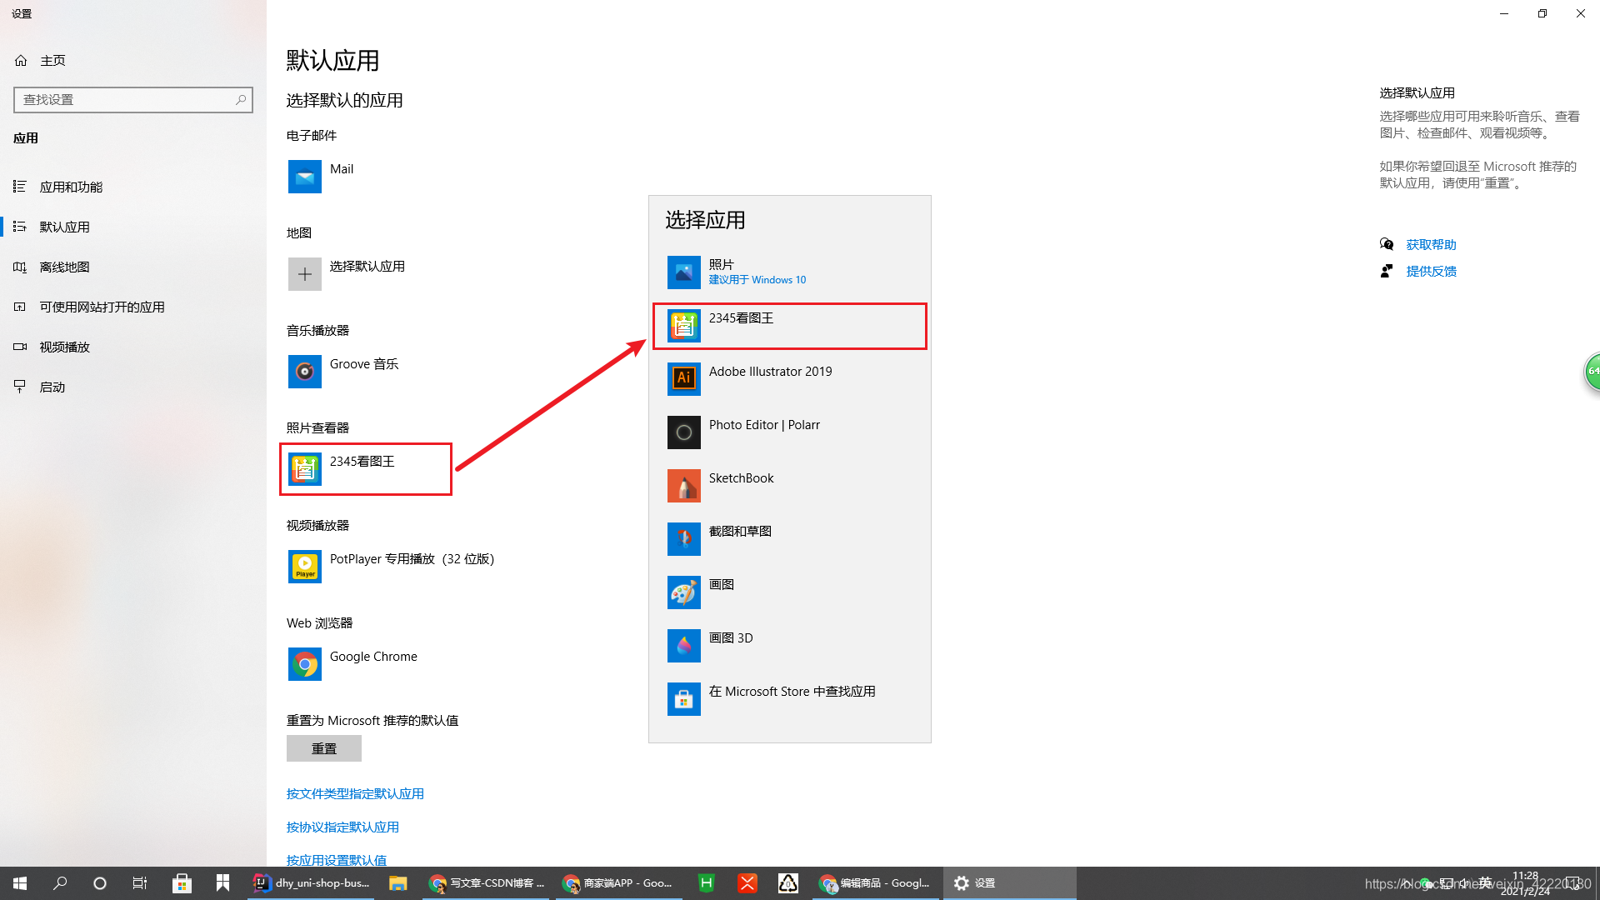Click the 主页 home icon in sidebar
1600x900 pixels.
tap(21, 60)
